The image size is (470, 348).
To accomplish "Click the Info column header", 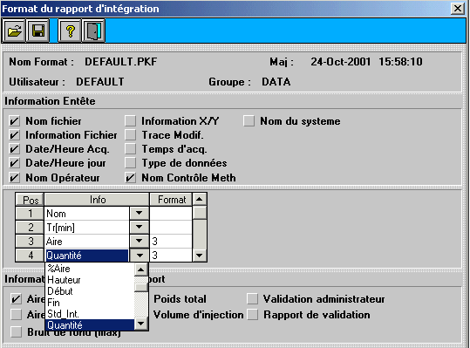I will (x=97, y=200).
